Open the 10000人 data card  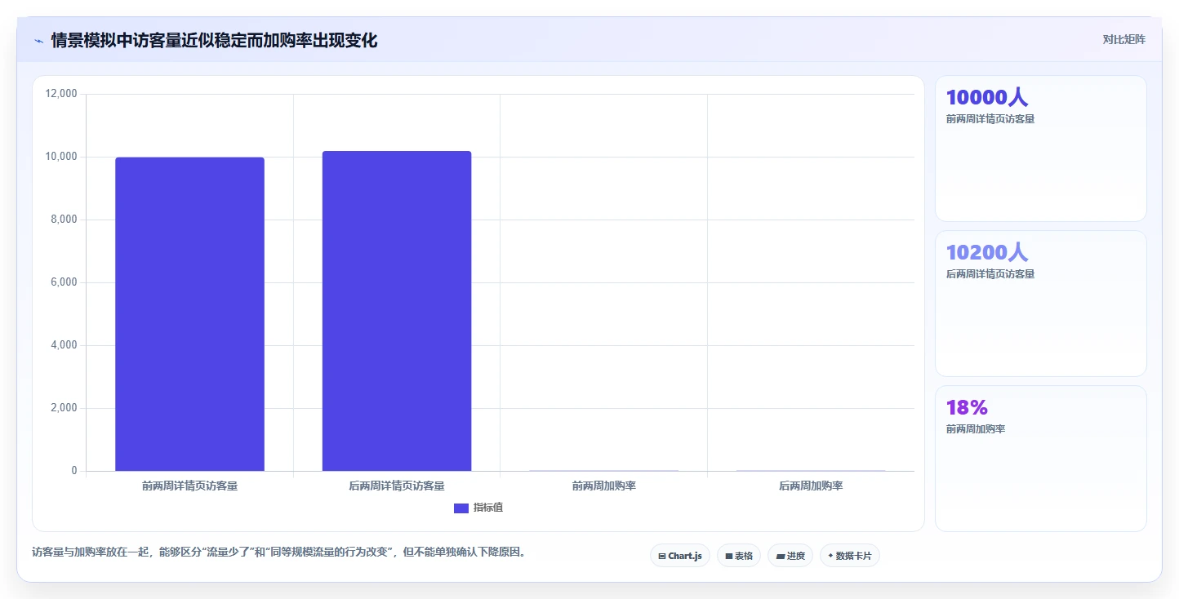[1041, 149]
